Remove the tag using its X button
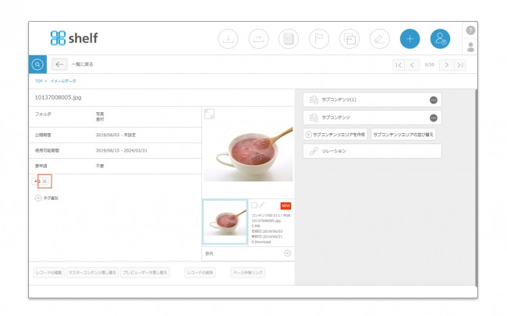This screenshot has width=507, height=316. tap(44, 181)
